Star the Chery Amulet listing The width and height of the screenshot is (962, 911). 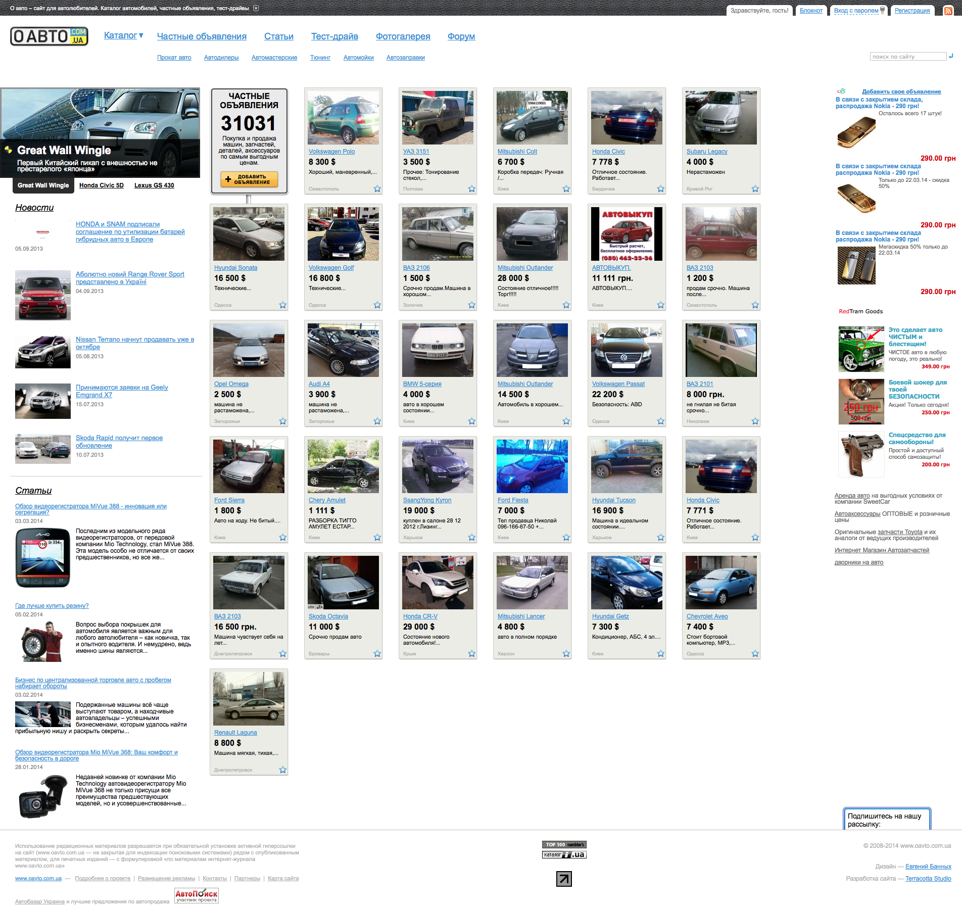coord(377,538)
